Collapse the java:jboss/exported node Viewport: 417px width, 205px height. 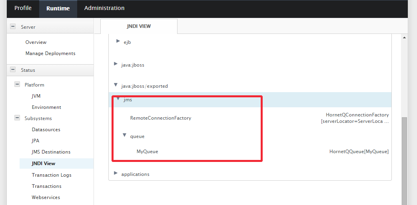[116, 85]
